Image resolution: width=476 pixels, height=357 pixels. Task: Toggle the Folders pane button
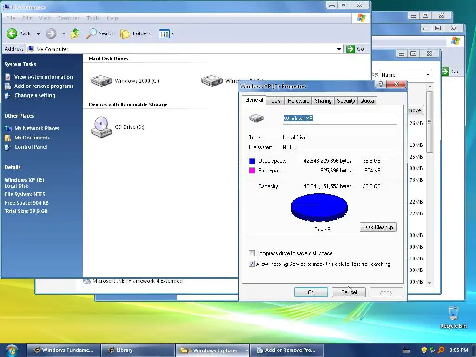[135, 33]
